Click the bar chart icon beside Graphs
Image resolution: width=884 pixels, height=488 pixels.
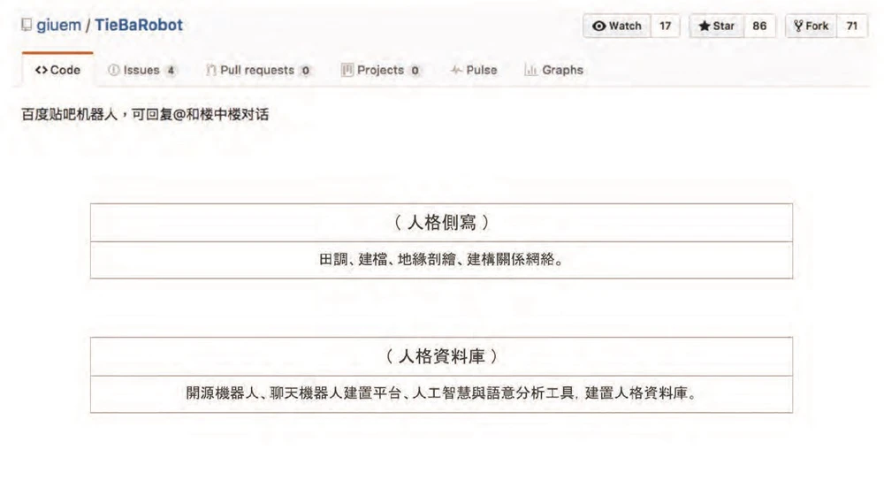pos(530,71)
